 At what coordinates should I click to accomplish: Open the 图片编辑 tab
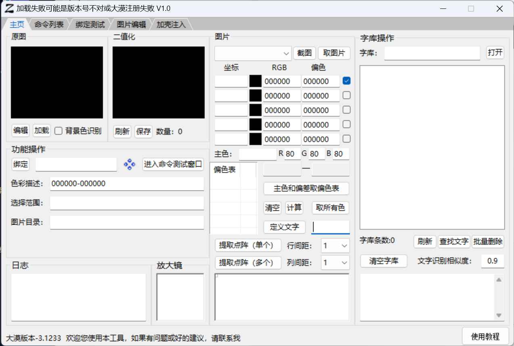tap(131, 25)
